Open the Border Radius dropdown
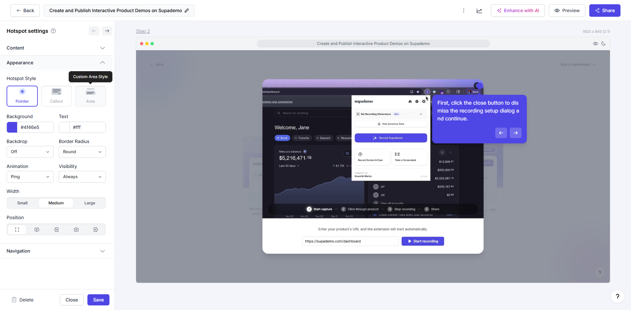This screenshot has height=310, width=631. pos(82,152)
